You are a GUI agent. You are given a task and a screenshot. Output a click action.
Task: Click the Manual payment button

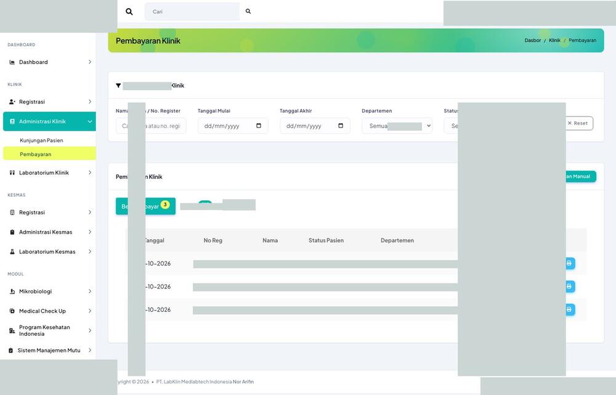pyautogui.click(x=580, y=176)
